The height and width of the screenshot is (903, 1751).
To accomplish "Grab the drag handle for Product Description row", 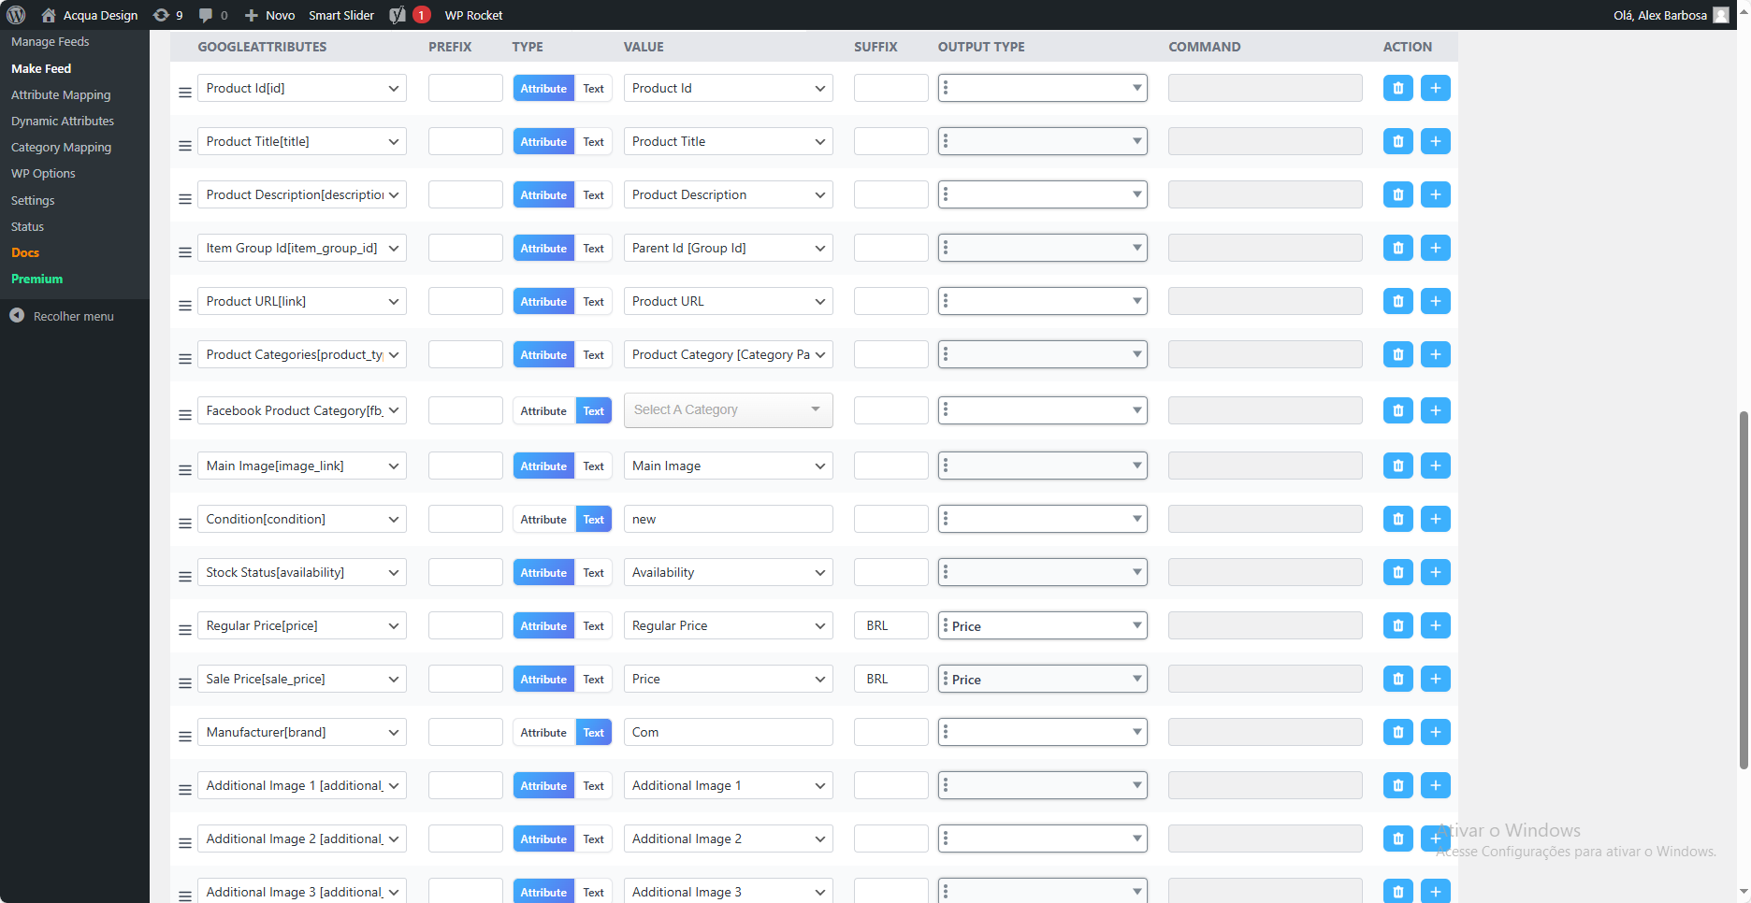I will tap(185, 198).
